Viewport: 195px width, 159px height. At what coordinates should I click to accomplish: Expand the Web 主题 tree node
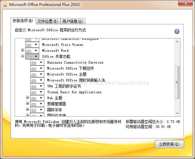(28, 97)
